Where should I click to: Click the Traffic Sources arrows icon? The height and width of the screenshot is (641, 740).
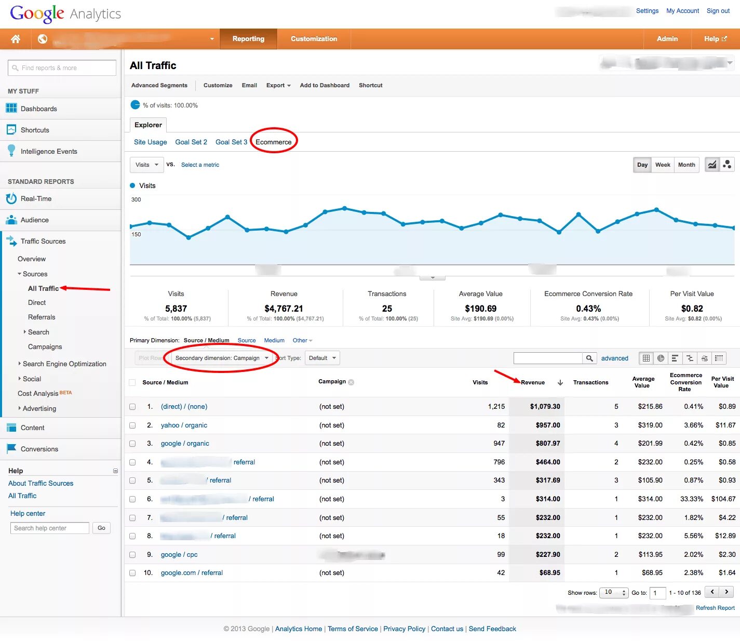(11, 241)
